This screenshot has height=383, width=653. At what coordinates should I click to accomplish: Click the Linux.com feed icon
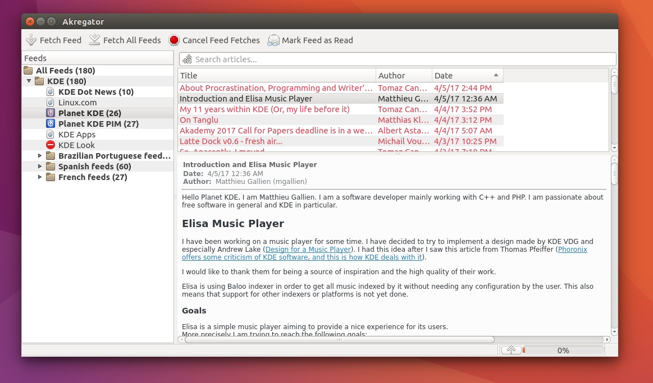tap(51, 102)
